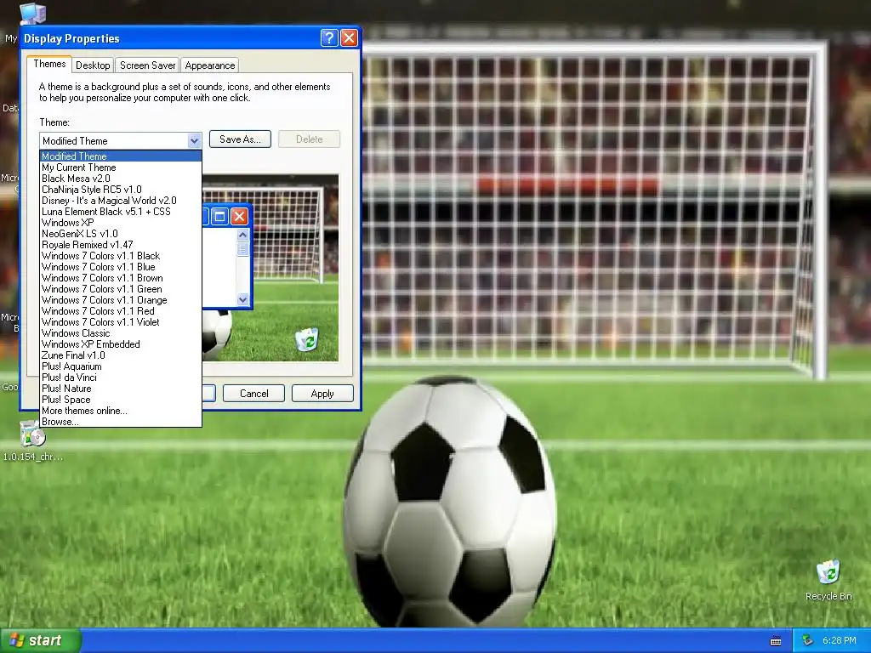The height and width of the screenshot is (653, 871).
Task: Pick Windows 7 Colors v1.1 Blue
Action: coord(121,267)
